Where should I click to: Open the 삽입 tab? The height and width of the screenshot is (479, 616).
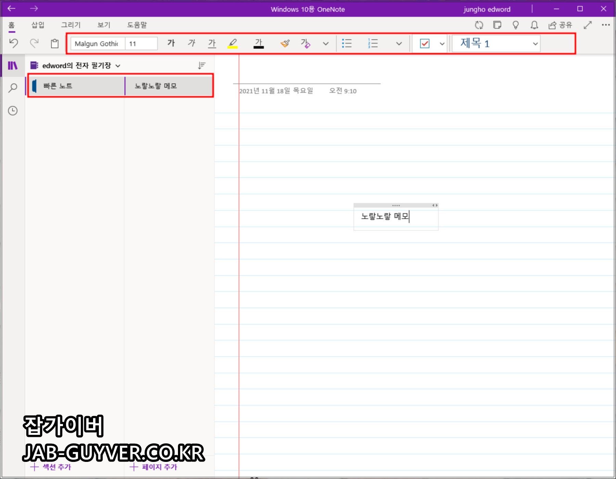(38, 25)
